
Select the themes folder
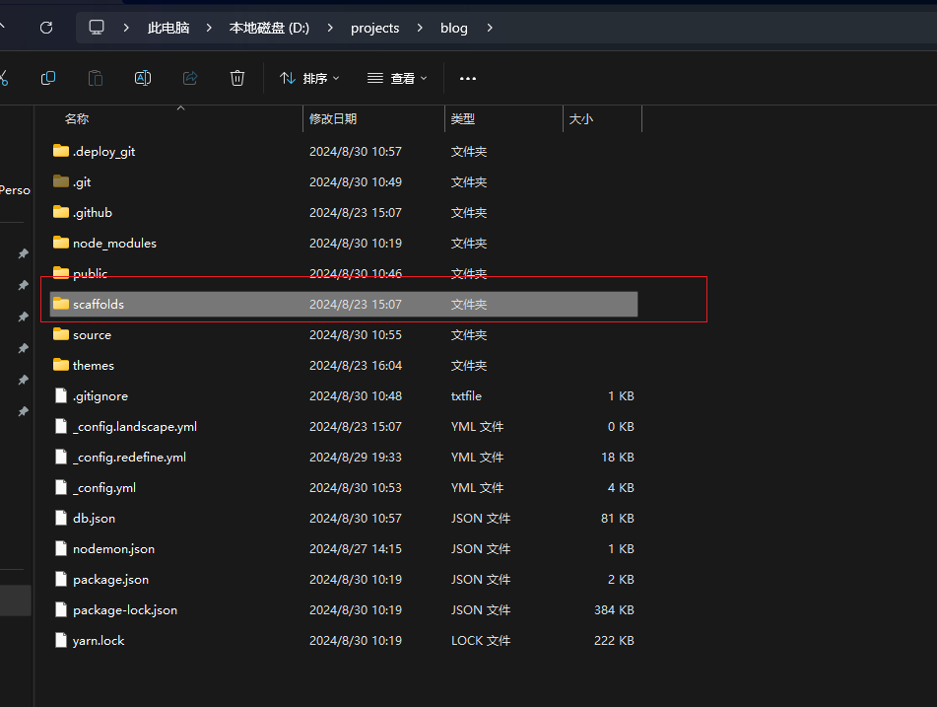[94, 366]
